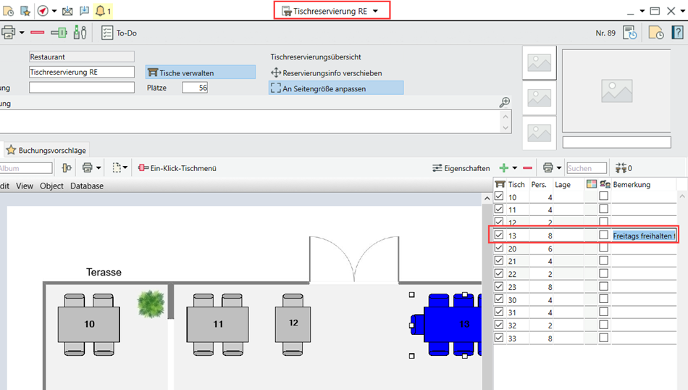688x390 pixels.
Task: Open the Tischreservierung RE title dropdown
Action: pos(375,11)
